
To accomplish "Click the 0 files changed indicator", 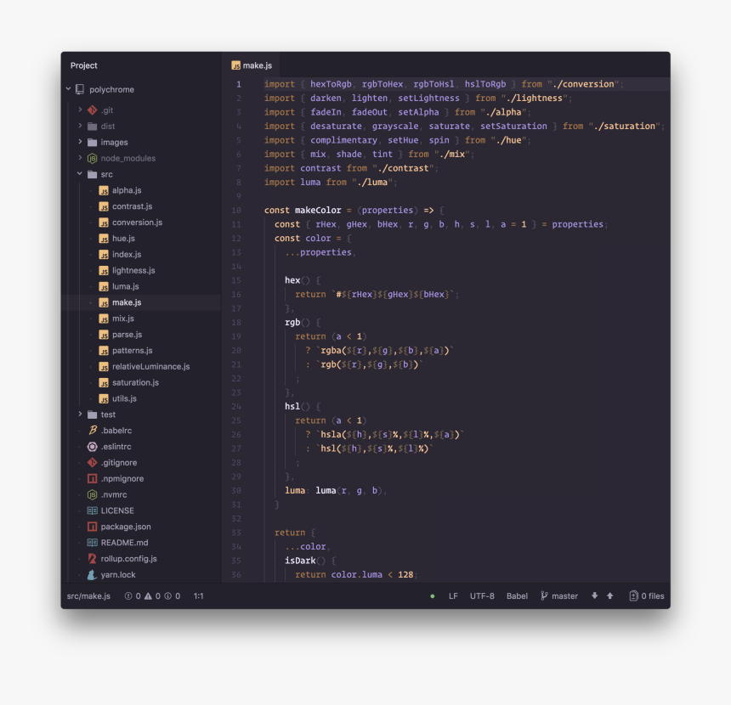I will pyautogui.click(x=648, y=596).
